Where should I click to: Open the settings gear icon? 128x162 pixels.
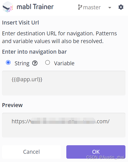[x=121, y=7]
